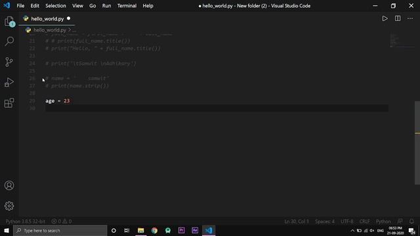Open problems panel from errors and warnings count
420x236 pixels.
[x=62, y=222]
